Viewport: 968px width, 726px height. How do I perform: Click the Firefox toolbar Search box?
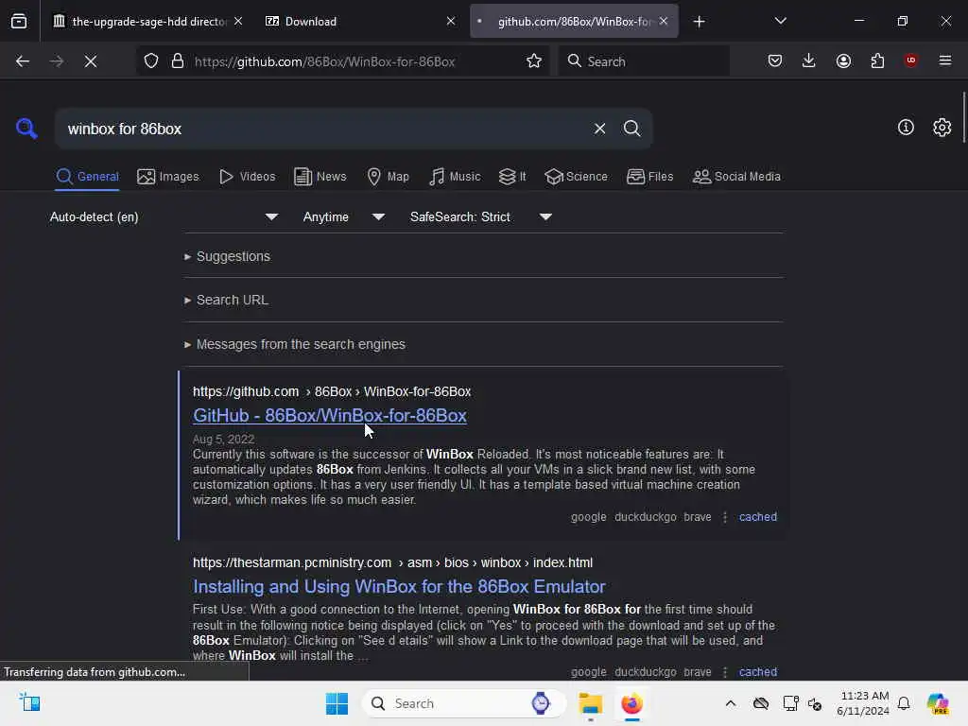(x=644, y=61)
